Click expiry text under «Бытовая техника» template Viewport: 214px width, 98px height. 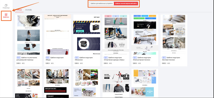point(166,63)
